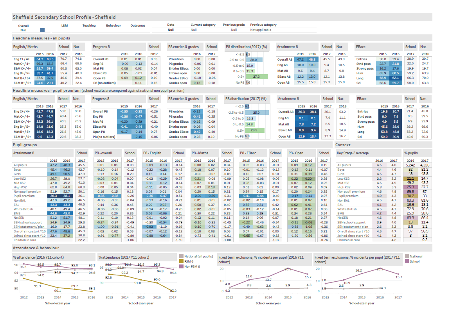Viewport: 450px width, 318px height.
Task: Select the 35.0 bar in pupil premium P8 distribution
Action: click(x=257, y=113)
